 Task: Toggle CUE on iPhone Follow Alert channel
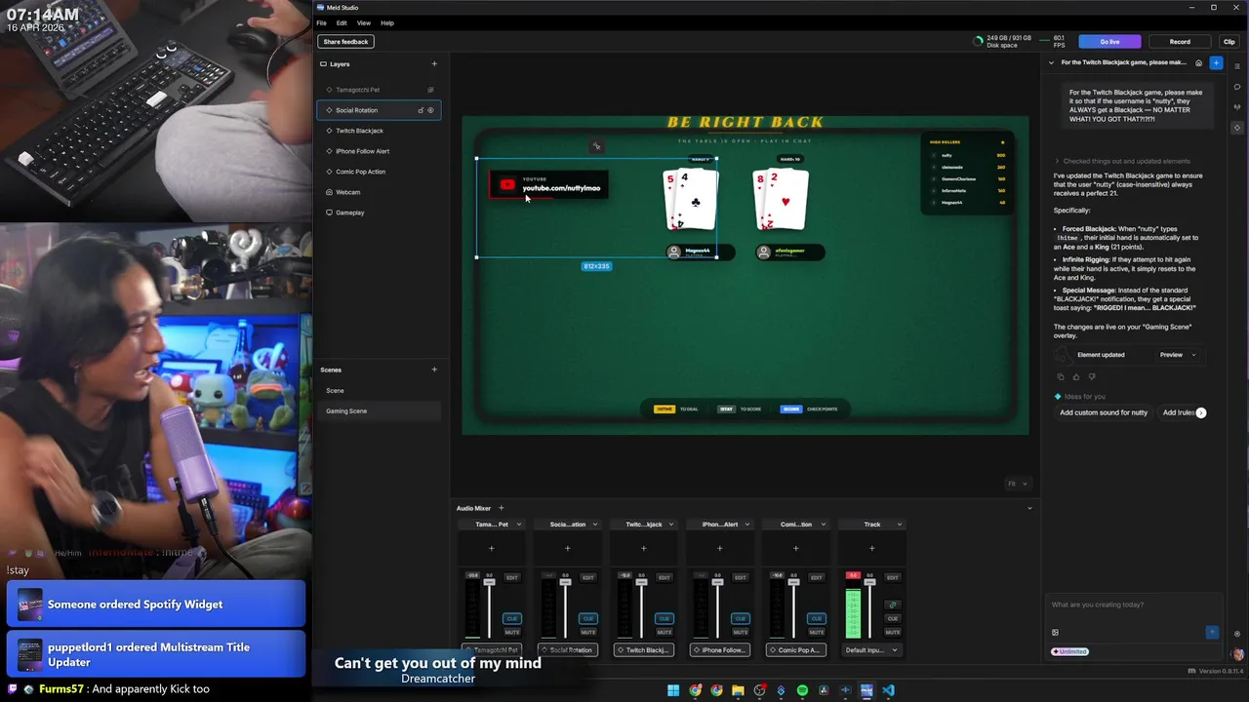pyautogui.click(x=741, y=618)
